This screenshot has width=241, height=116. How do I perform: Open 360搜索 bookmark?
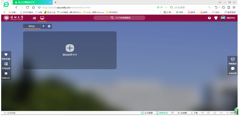coord(63,12)
